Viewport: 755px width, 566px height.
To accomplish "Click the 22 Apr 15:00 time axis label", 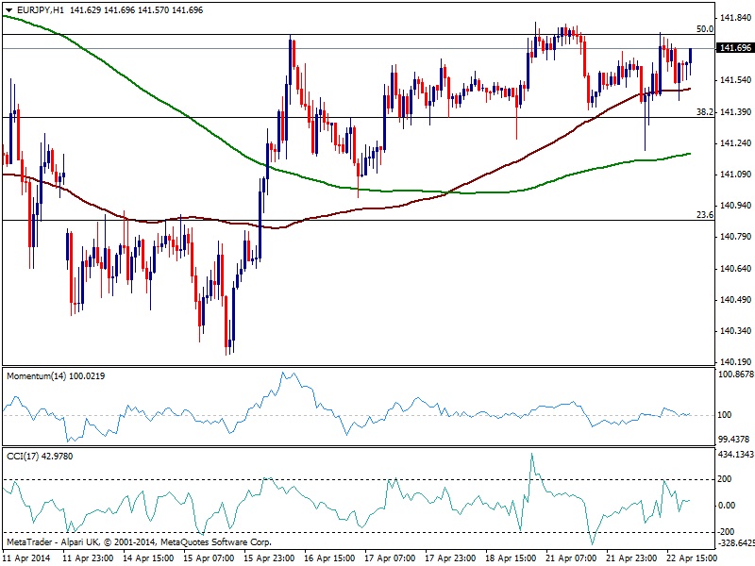I will [x=692, y=558].
